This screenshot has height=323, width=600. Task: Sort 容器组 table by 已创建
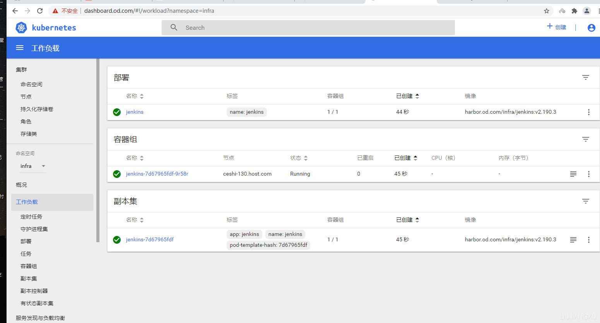pos(406,158)
